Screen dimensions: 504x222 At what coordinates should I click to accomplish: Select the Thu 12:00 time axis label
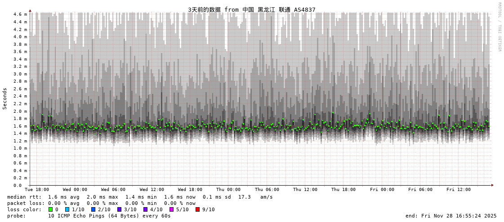coord(305,190)
